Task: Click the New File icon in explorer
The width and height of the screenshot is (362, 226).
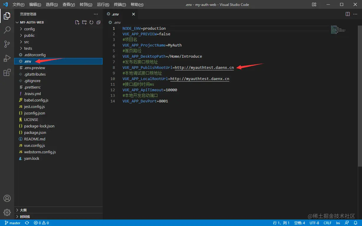Action: [77, 22]
